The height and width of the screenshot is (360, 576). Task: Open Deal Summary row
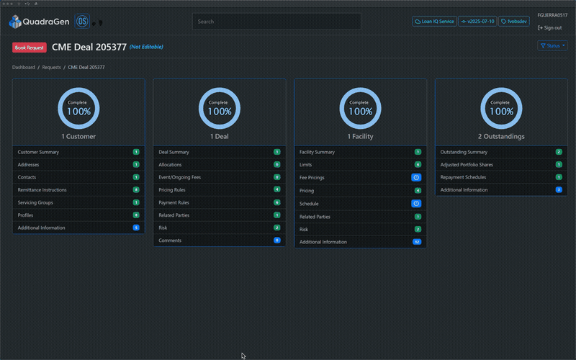click(220, 152)
